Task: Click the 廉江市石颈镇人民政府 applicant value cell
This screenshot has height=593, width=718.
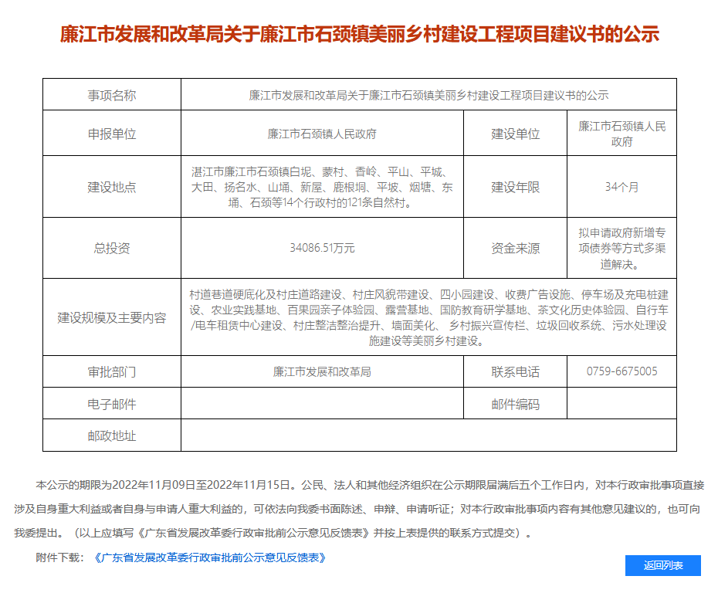Action: [x=322, y=134]
